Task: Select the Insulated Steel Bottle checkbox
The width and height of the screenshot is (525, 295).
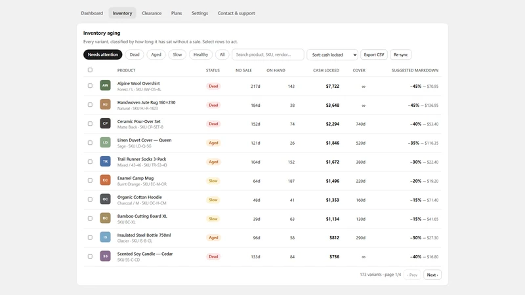Action: [x=90, y=237]
